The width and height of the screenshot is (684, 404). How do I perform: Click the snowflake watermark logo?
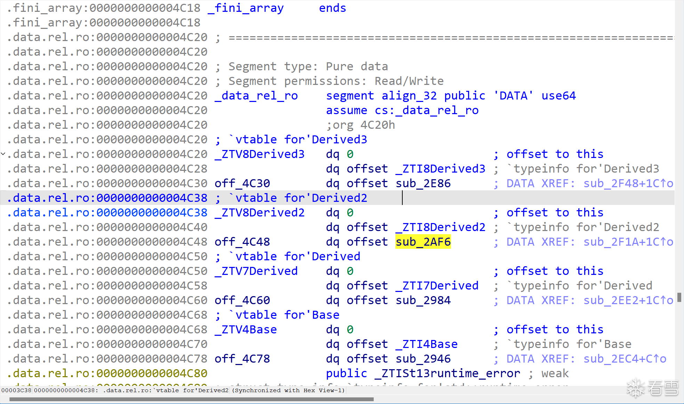pyautogui.click(x=636, y=388)
